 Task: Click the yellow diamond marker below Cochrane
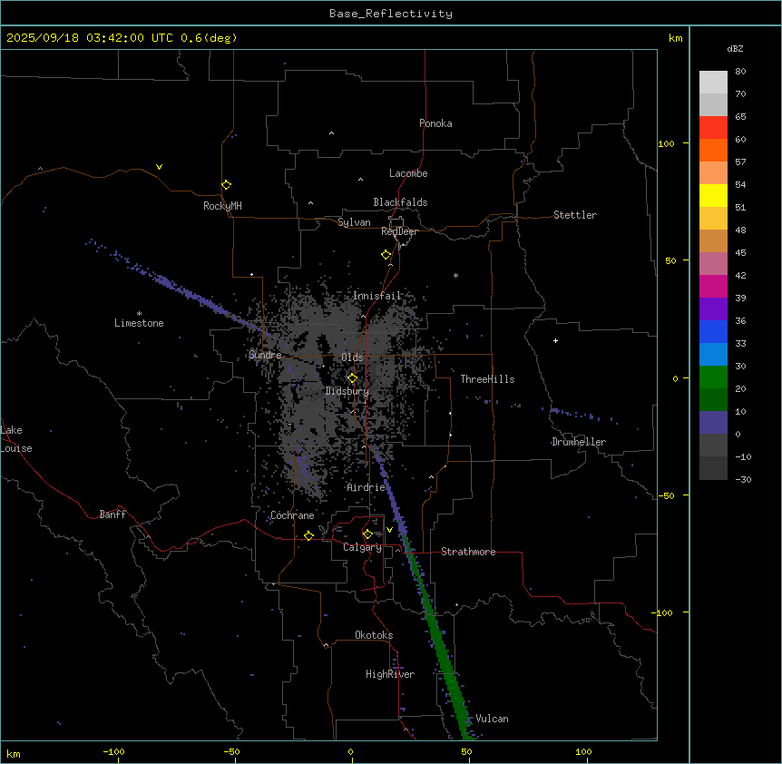[x=308, y=535]
